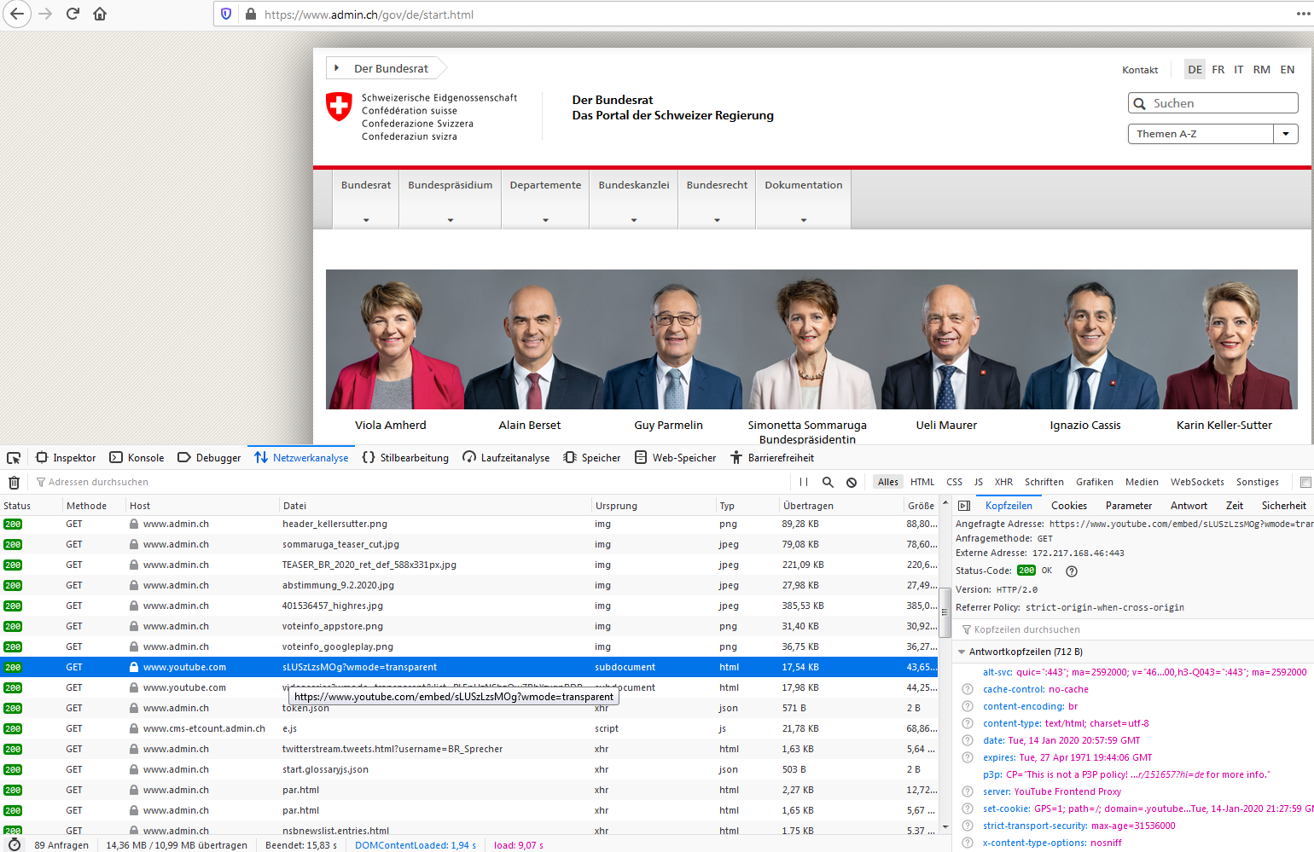Reload the page in the browser
Image resolution: width=1314 pixels, height=852 pixels.
tap(73, 14)
